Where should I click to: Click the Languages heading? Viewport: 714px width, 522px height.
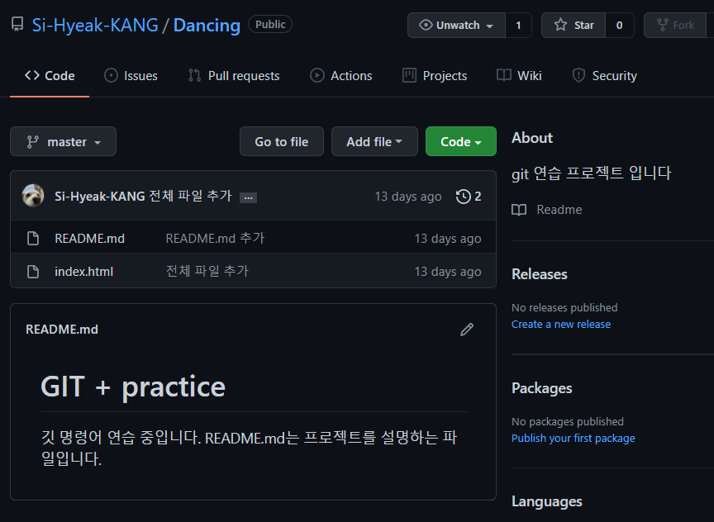547,501
